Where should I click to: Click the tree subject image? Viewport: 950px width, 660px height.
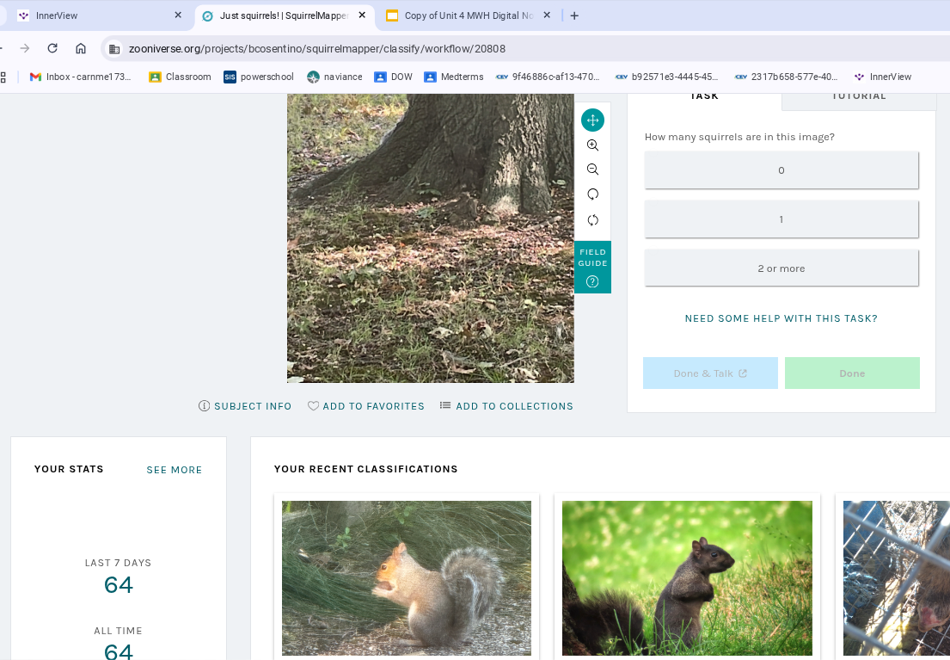[430, 237]
